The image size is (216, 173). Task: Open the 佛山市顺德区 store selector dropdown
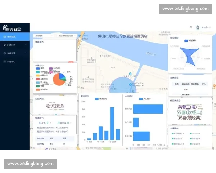[x=67, y=36]
